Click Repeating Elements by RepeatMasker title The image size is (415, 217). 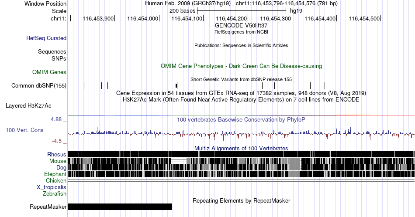pyautogui.click(x=242, y=200)
